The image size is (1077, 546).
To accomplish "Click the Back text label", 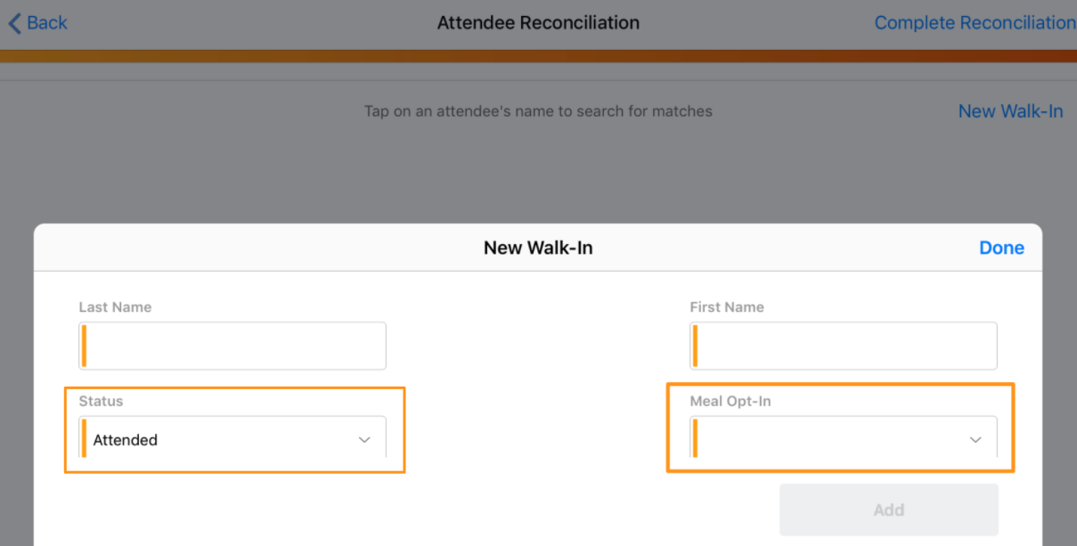I will [x=46, y=23].
